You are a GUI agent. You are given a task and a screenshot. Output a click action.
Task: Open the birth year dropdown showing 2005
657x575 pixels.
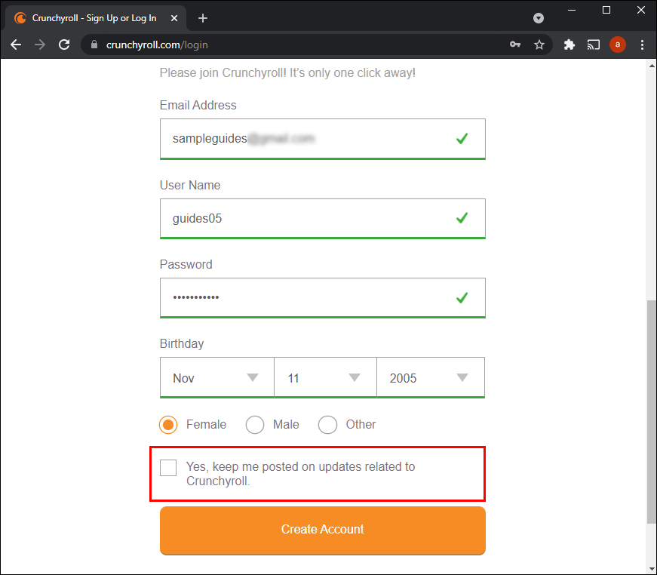[x=430, y=377]
